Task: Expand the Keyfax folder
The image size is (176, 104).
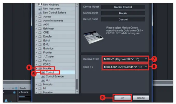Action: coord(36,61)
